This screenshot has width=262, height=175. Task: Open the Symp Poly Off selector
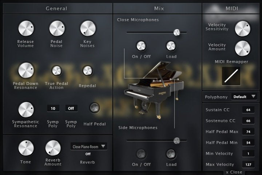tap(71, 108)
